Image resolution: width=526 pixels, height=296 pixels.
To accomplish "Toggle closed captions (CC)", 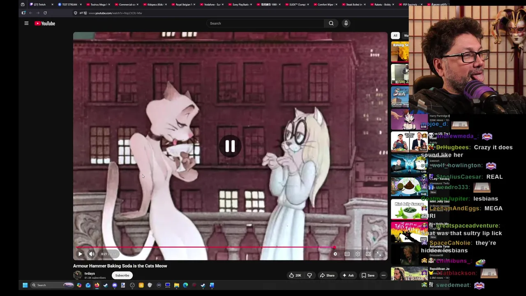I will [347, 254].
